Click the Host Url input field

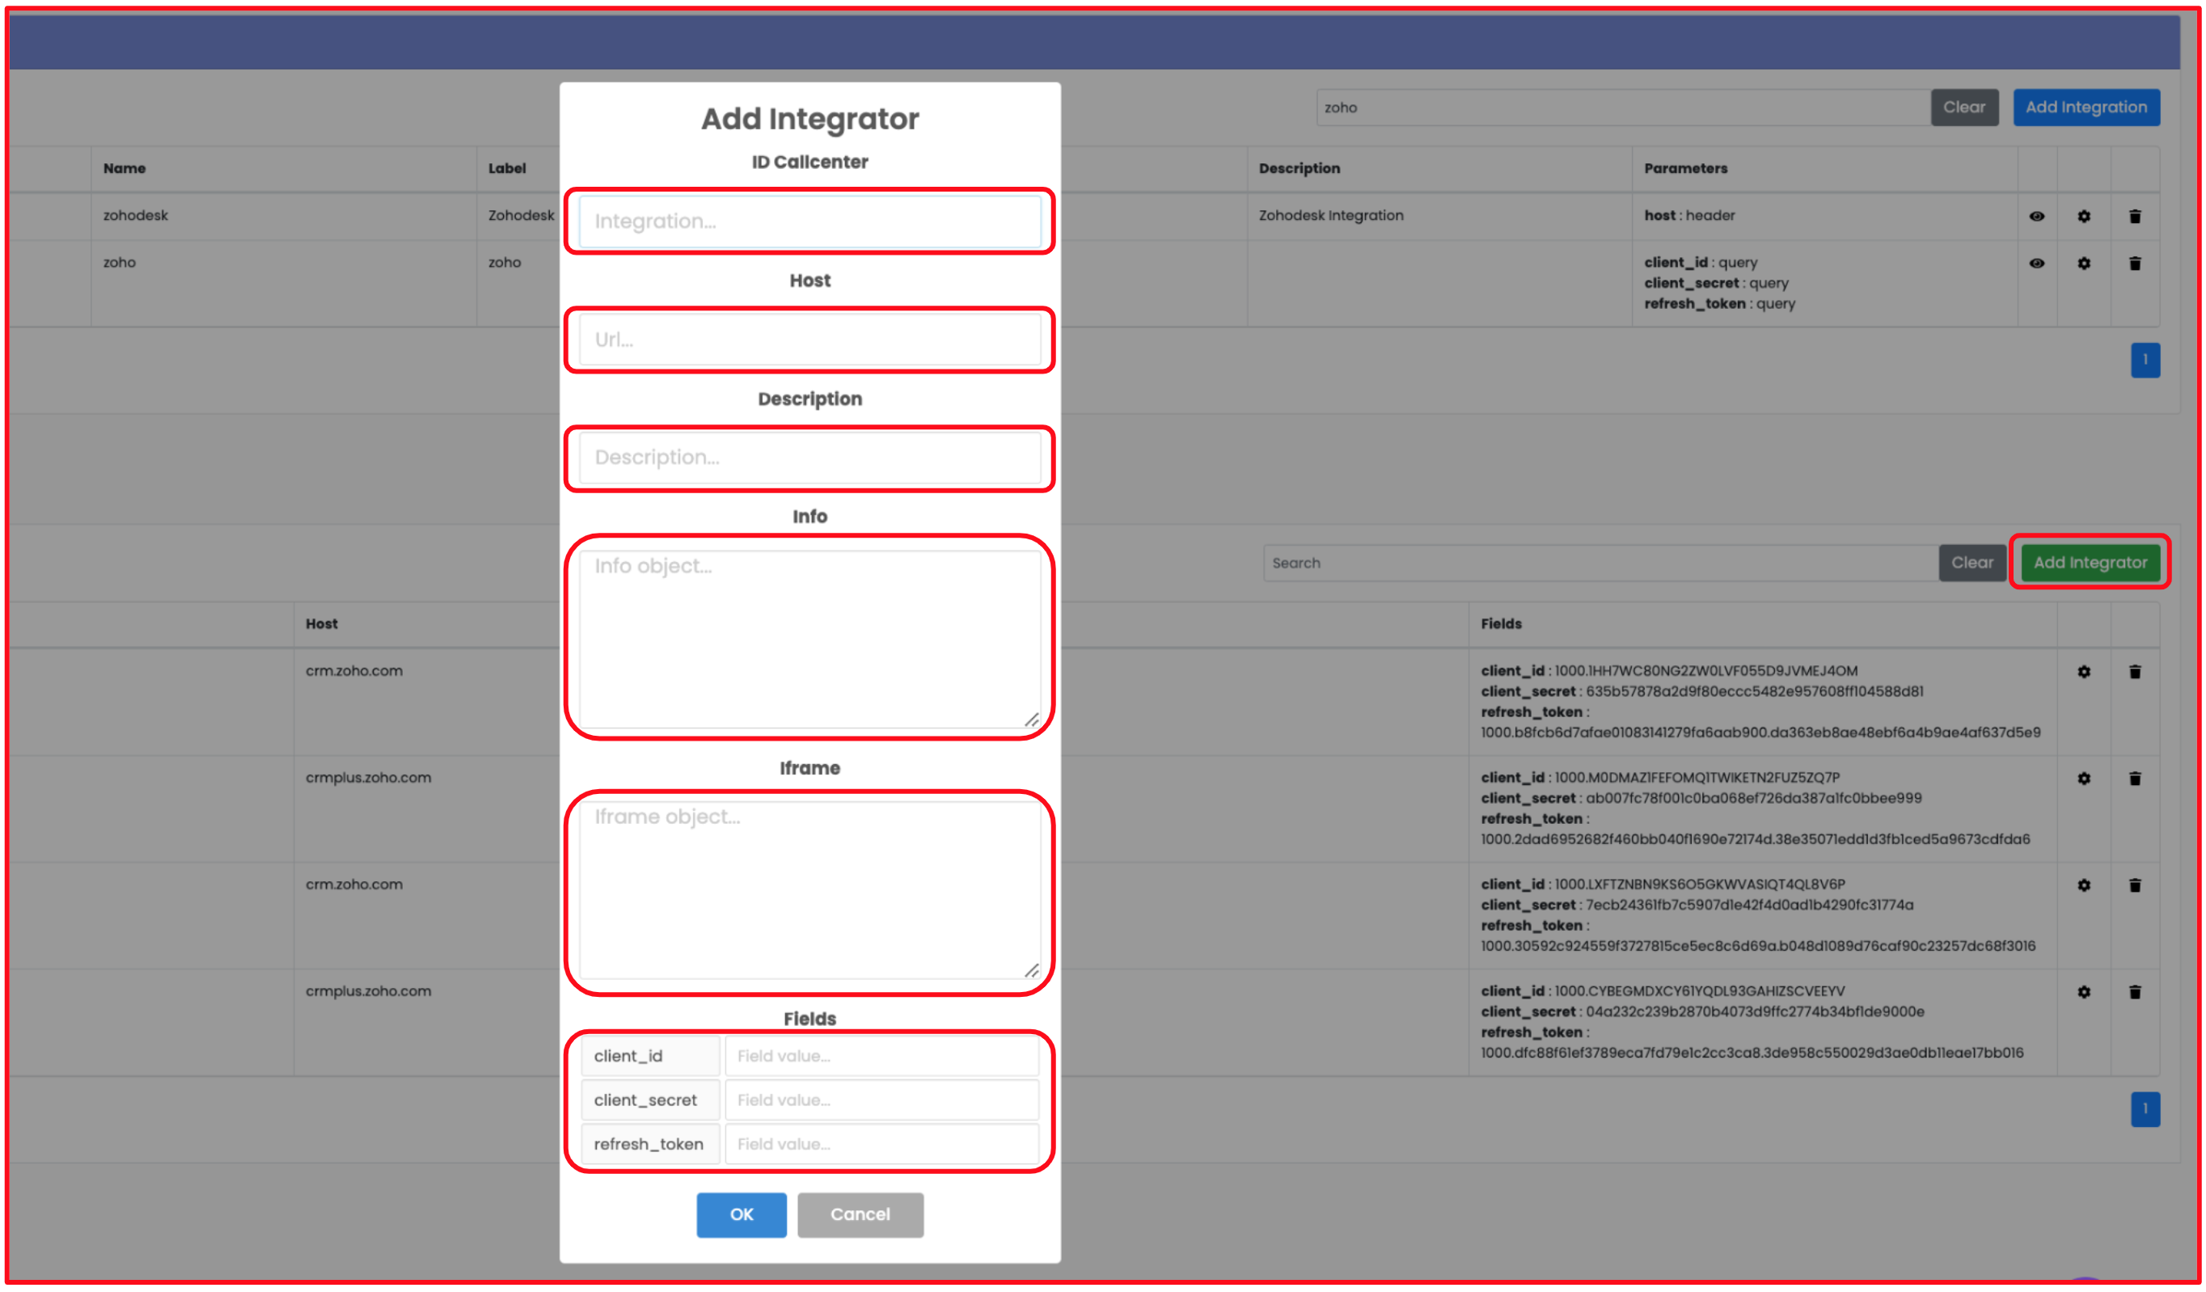(809, 340)
